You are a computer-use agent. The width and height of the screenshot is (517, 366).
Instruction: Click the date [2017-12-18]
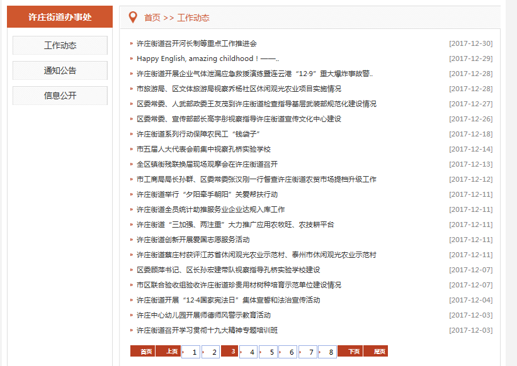[x=470, y=135]
